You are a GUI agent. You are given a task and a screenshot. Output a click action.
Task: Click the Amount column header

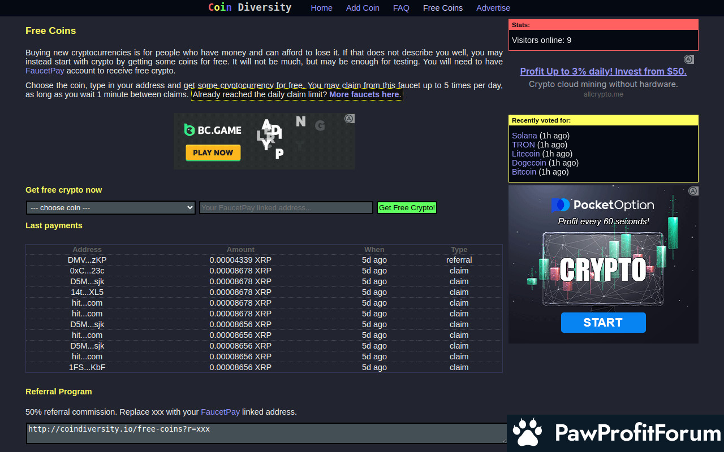coord(240,250)
